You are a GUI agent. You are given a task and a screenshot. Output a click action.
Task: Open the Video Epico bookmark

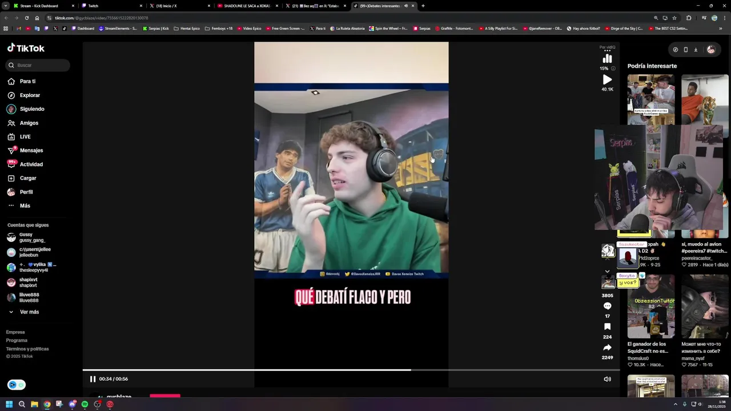pos(249,28)
